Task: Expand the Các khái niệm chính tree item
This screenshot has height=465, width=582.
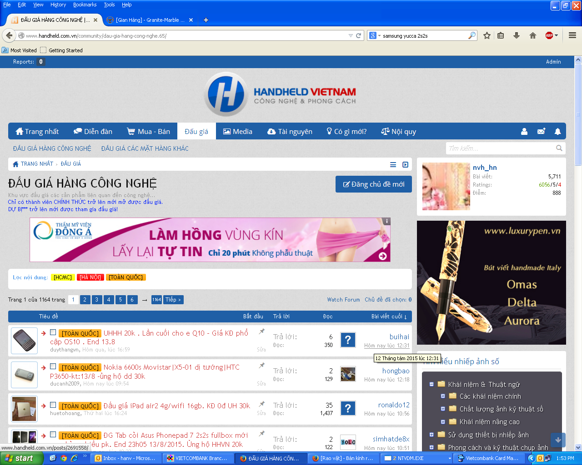Action: (x=443, y=396)
